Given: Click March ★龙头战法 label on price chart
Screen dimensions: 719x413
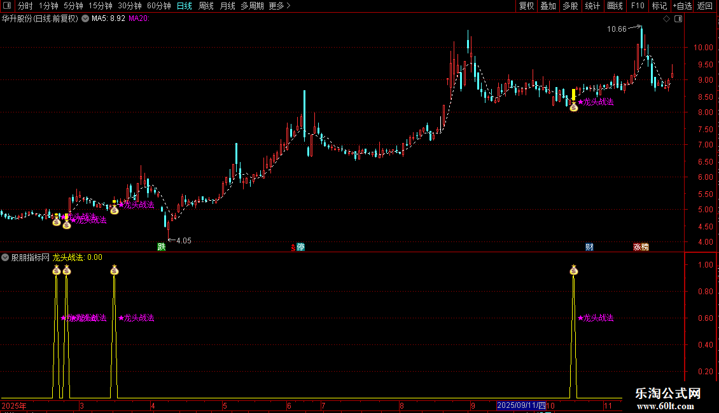Looking at the screenshot, I should tap(136, 205).
